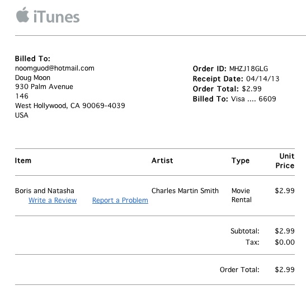Click the Visa .... 6609 payment text
306x290 pixels.
coord(254,99)
